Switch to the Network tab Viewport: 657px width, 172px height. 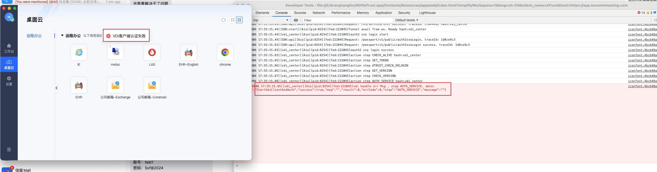point(319,13)
